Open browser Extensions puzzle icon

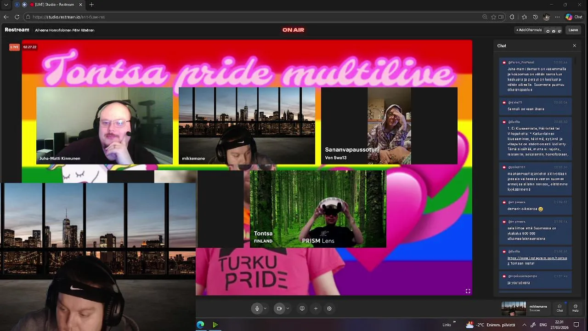tap(512, 17)
